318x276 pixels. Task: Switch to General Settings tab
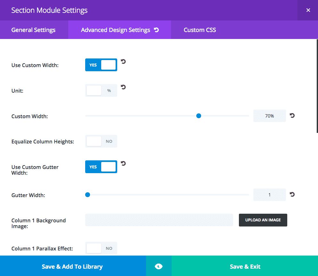point(33,30)
